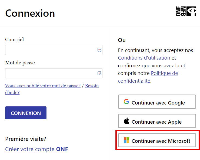Choose the "Continuer avec Microsoft" button text

(x=161, y=141)
